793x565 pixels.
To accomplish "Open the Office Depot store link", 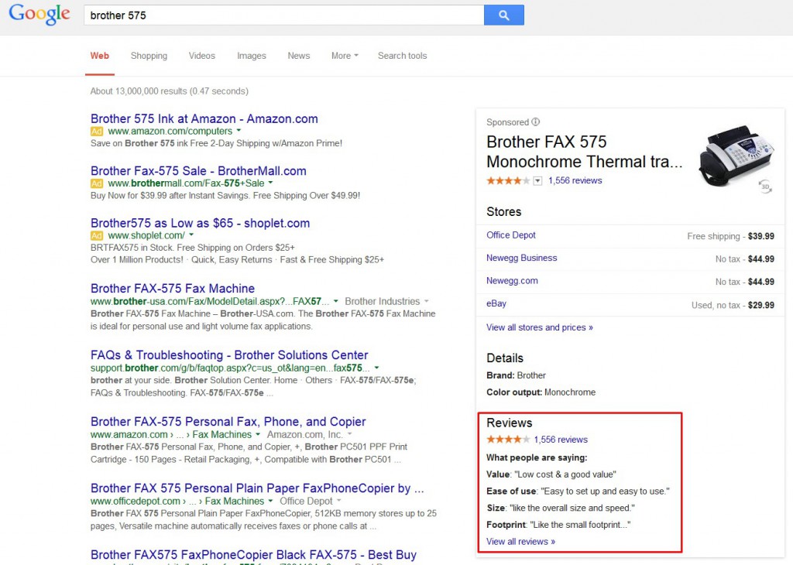I will click(510, 235).
